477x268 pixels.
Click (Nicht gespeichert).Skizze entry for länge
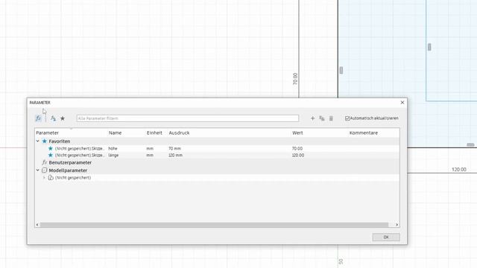pyautogui.click(x=80, y=156)
